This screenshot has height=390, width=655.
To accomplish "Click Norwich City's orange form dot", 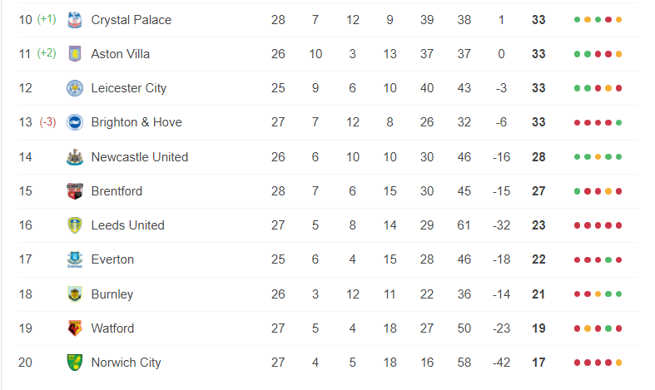I will tap(618, 363).
